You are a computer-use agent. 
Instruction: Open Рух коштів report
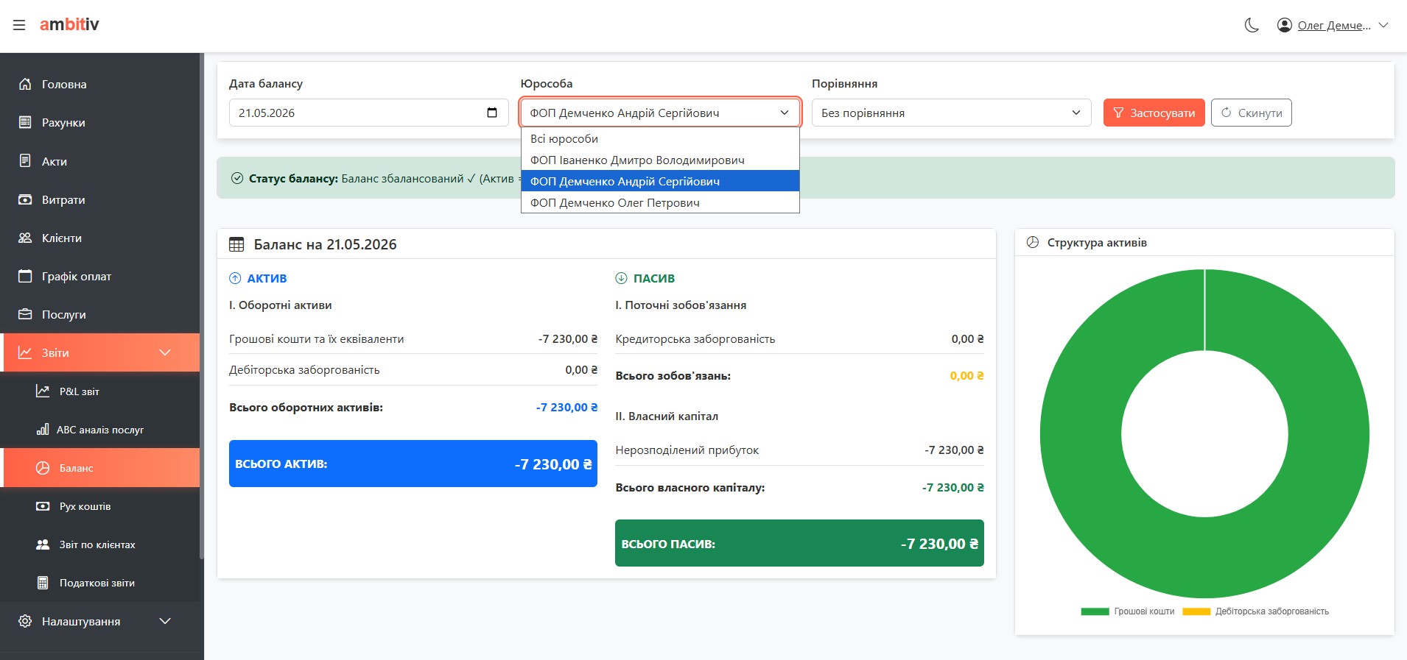[100, 506]
